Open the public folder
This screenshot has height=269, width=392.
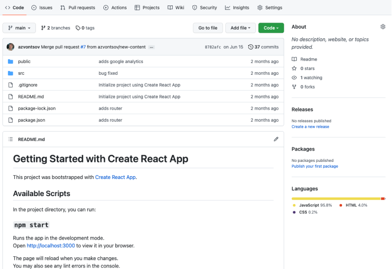click(24, 62)
